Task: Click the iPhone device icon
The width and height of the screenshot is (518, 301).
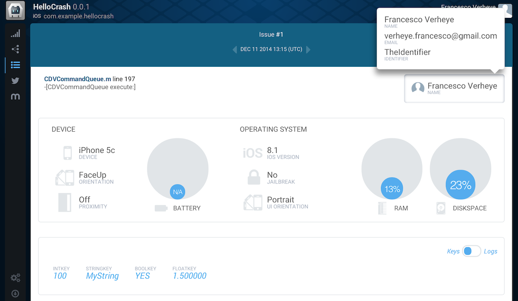Action: (x=67, y=153)
